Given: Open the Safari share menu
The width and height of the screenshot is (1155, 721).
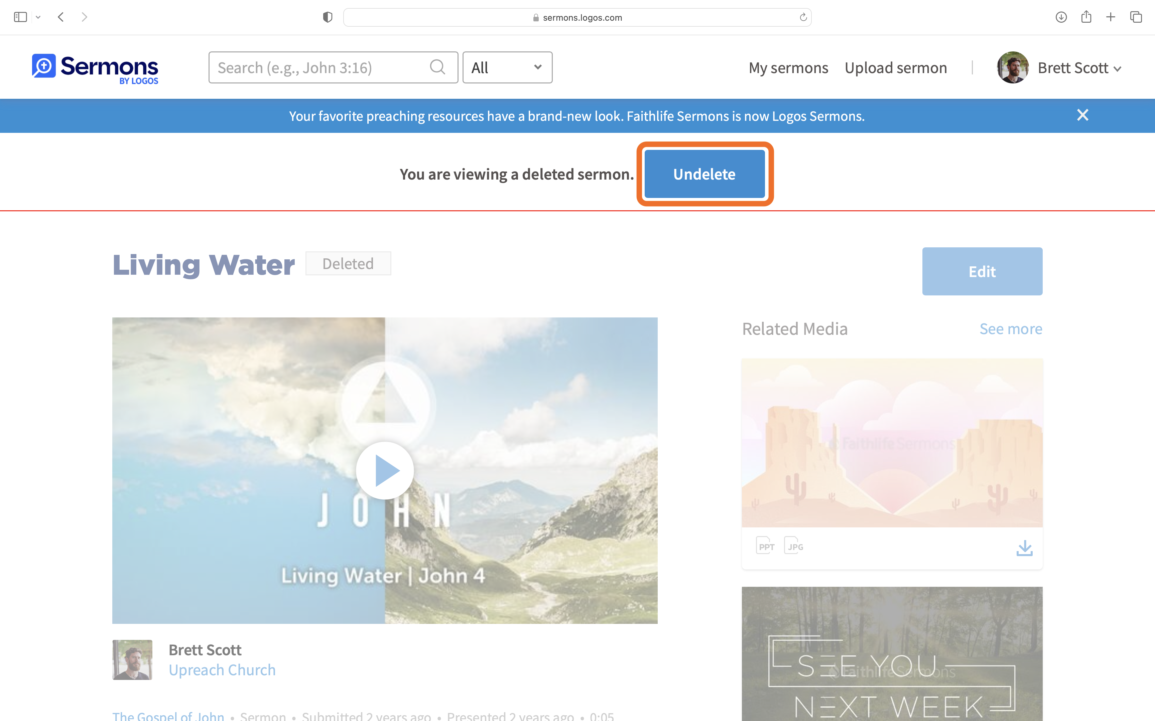Looking at the screenshot, I should [x=1086, y=17].
